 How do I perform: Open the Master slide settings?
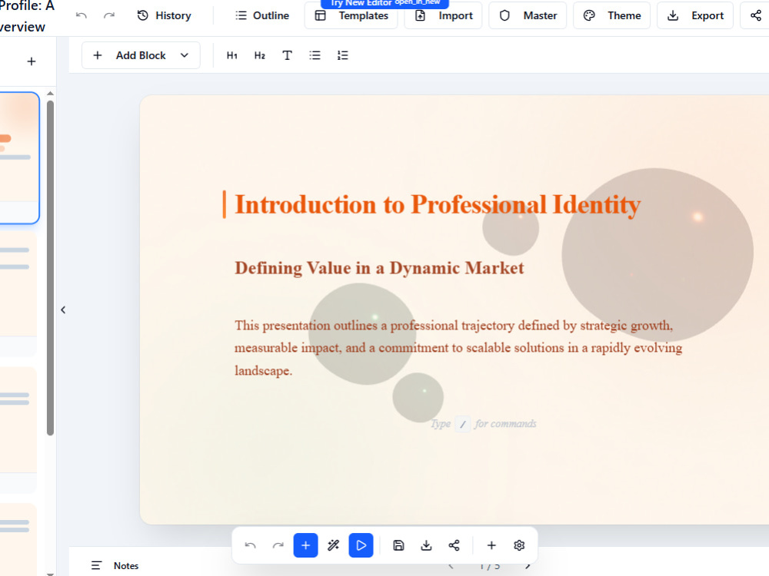[528, 15]
